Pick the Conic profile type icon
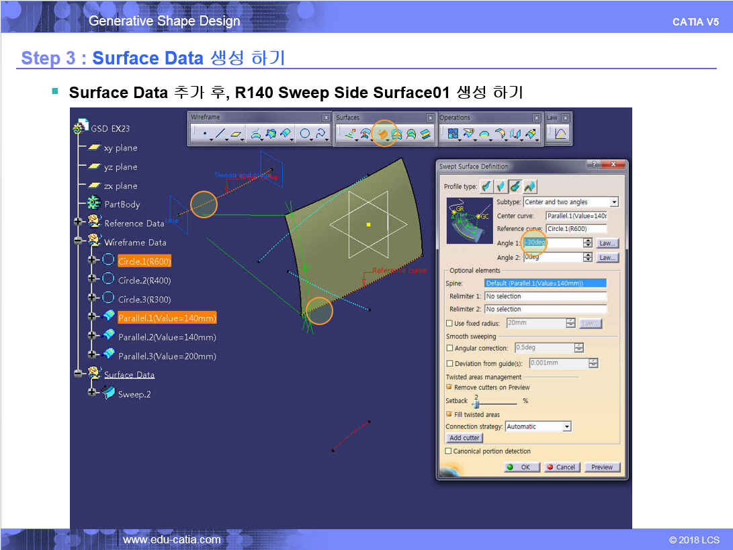This screenshot has width=733, height=550. pos(529,186)
